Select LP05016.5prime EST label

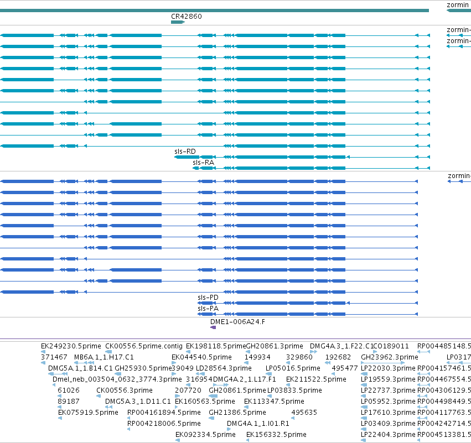(x=293, y=368)
